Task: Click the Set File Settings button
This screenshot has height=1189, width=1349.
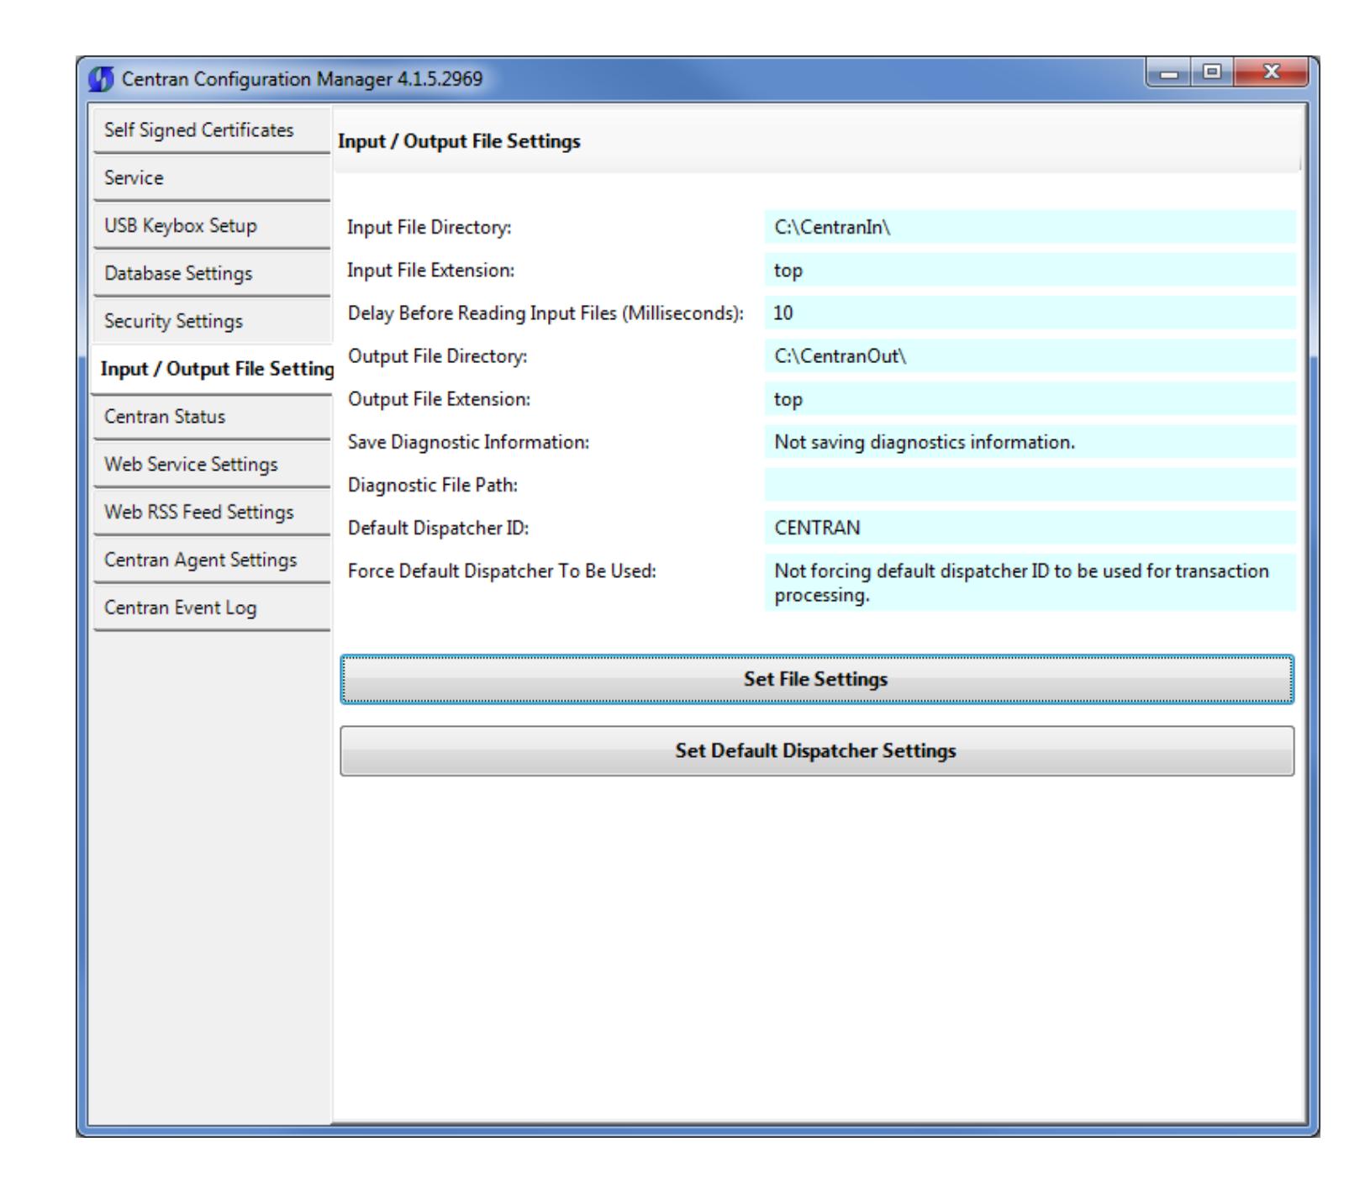Action: point(817,679)
